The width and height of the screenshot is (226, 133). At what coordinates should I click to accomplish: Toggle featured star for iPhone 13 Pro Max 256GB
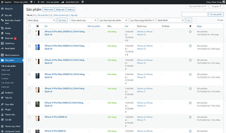click(x=190, y=31)
